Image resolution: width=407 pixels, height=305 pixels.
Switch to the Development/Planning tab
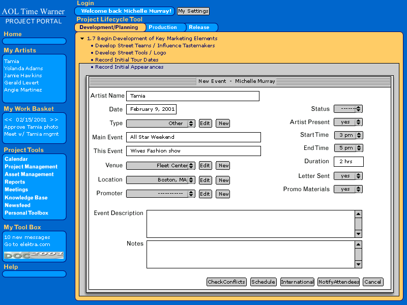[x=109, y=27]
